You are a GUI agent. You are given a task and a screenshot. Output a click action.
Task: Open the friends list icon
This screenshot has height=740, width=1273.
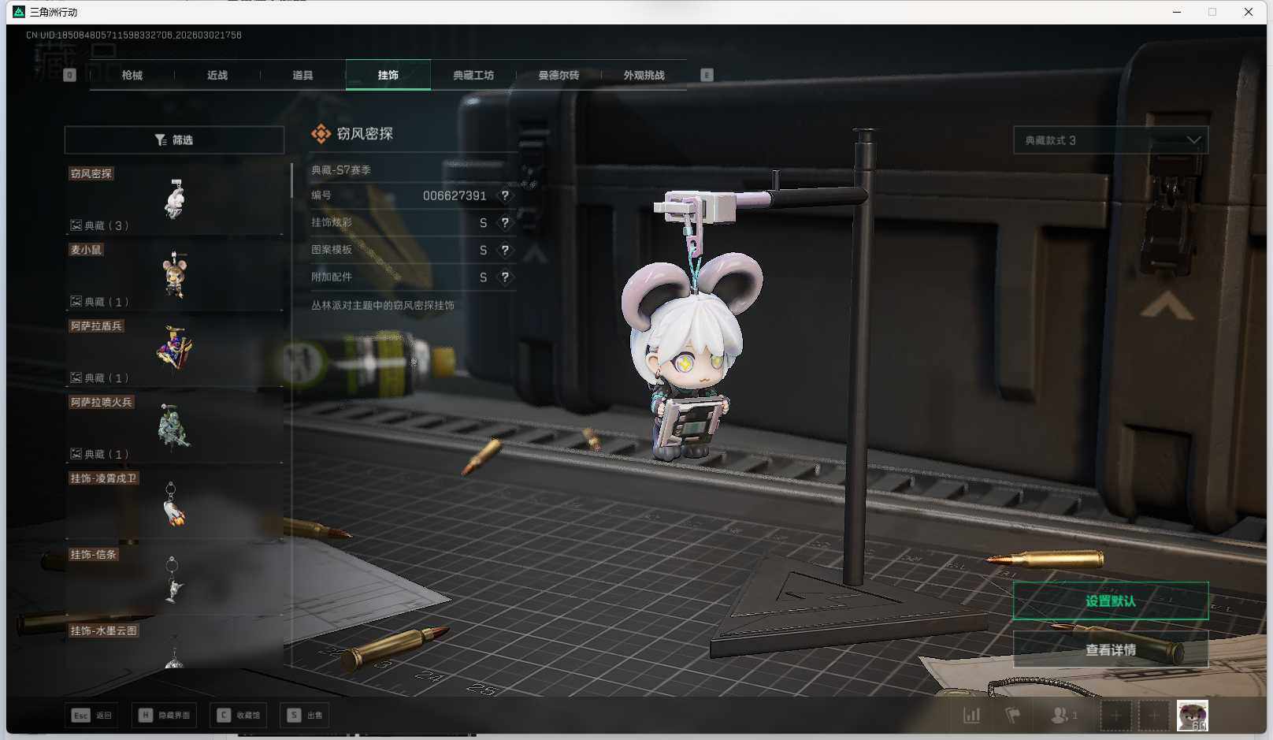pos(1061,716)
